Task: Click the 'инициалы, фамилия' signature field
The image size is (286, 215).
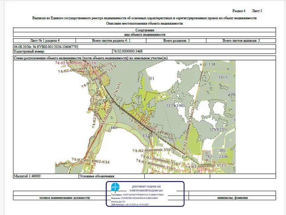Action: tap(232, 198)
